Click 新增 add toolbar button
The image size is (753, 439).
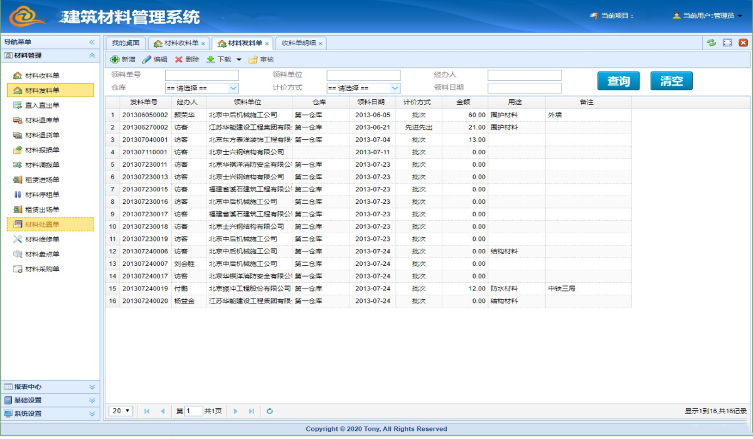[x=123, y=60]
